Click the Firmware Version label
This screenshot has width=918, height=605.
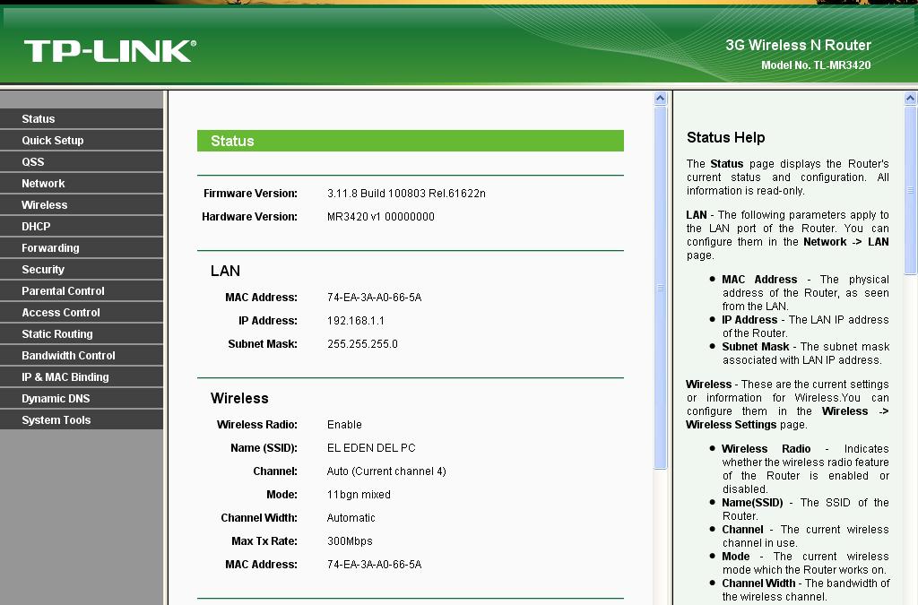pyautogui.click(x=250, y=194)
